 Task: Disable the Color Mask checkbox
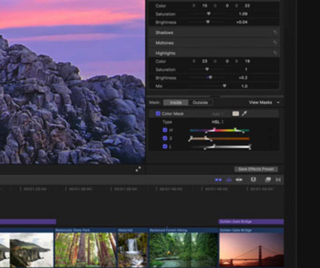[x=158, y=114]
